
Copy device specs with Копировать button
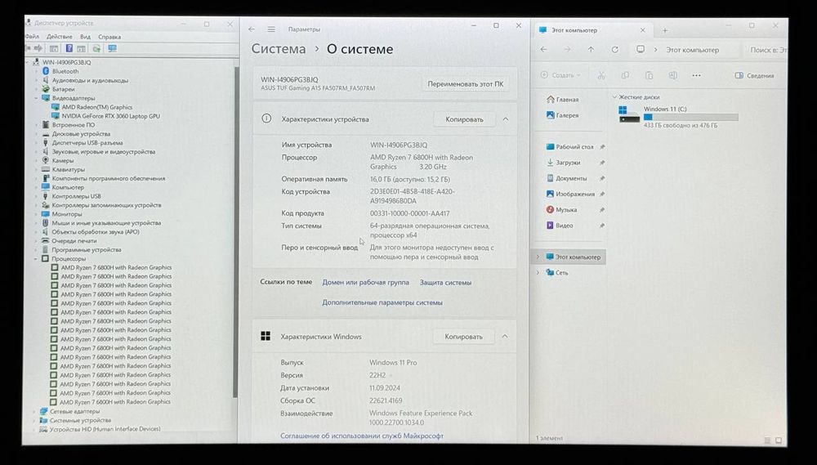click(x=464, y=118)
